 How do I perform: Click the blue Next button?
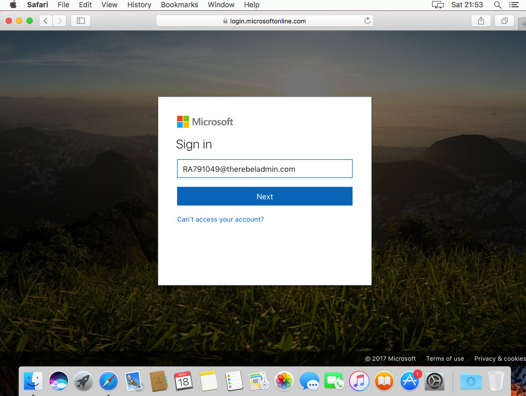(x=264, y=196)
